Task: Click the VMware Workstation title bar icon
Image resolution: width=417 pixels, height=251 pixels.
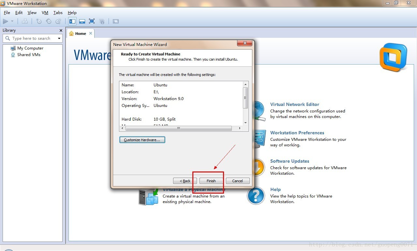Action: tap(3, 3)
